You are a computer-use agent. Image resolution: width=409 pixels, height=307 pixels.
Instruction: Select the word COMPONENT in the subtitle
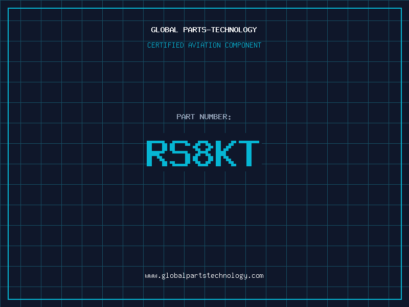pos(243,45)
